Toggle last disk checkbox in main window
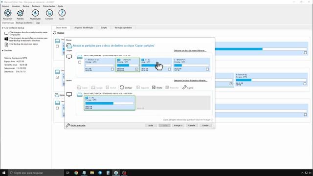Image resolution: width=313 pixels, height=176 pixels. click(x=57, y=108)
